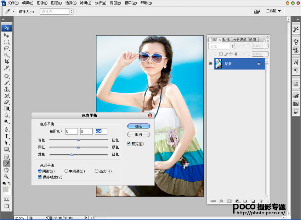Viewport: 301px width, 220px height.
Task: Switch to the History (历史记录) tab
Action: point(239,40)
